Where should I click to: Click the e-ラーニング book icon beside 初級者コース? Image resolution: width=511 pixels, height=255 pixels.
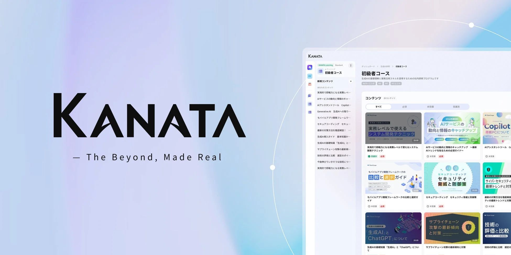(x=320, y=71)
